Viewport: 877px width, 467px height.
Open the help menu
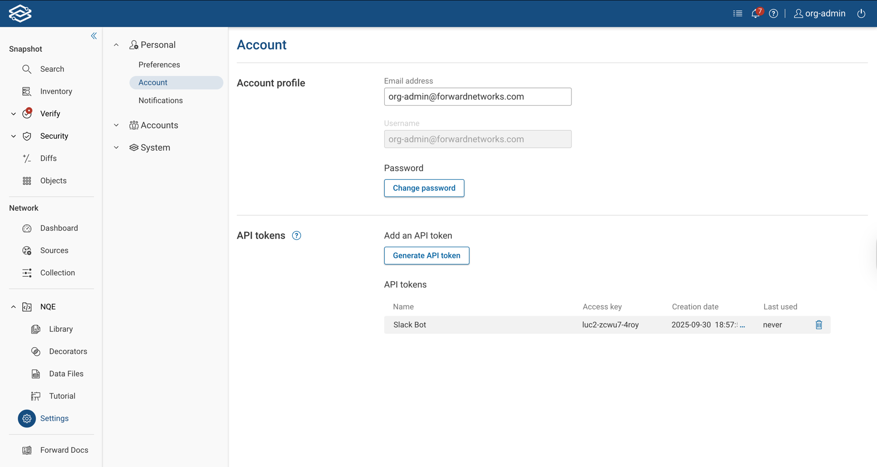click(773, 13)
